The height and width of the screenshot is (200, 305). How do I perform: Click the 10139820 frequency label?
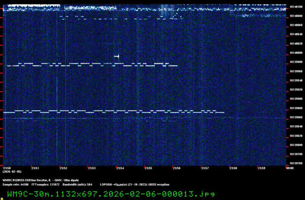coord(296,136)
